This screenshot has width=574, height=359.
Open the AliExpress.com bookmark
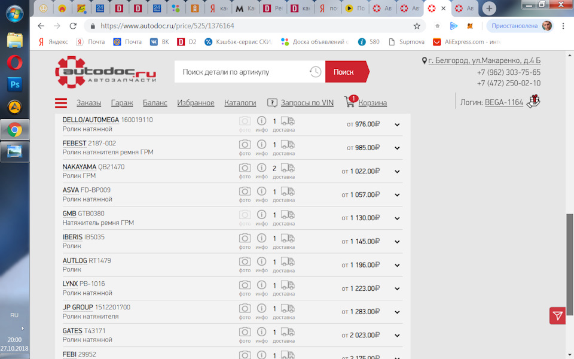click(x=467, y=42)
